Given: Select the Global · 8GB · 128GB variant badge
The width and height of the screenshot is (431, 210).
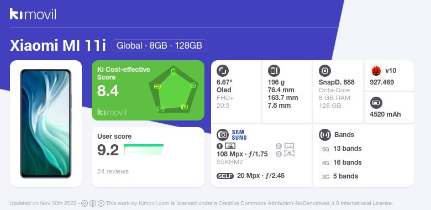Looking at the screenshot, I should point(159,45).
